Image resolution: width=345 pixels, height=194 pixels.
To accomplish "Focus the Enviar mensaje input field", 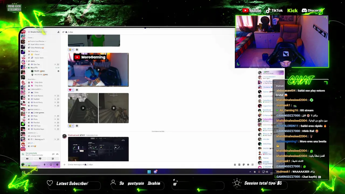I will point(148,165).
